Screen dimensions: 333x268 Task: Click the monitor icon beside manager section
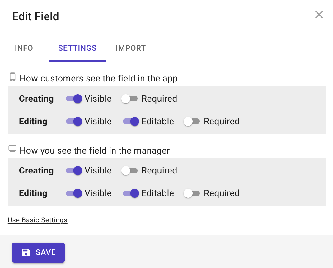click(12, 149)
